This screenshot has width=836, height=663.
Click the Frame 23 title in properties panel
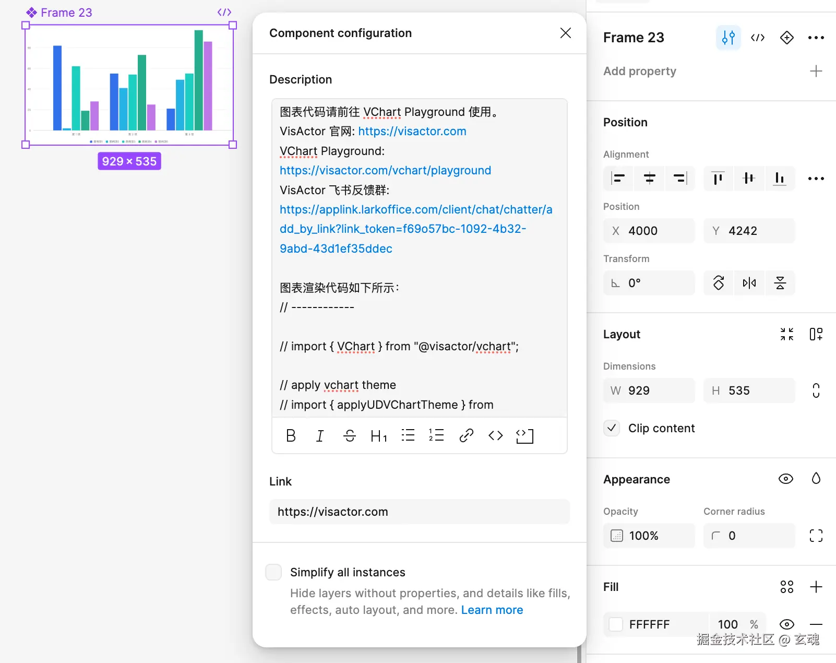coord(634,38)
